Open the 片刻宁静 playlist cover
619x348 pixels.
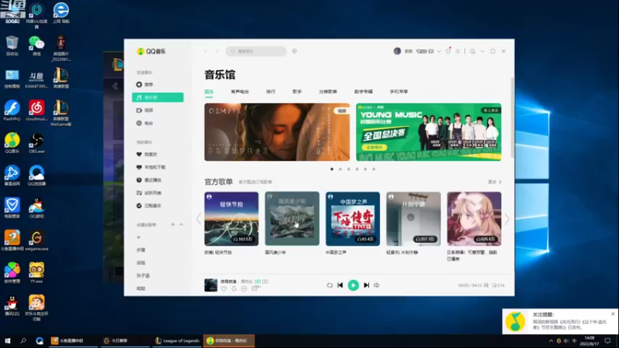click(413, 219)
